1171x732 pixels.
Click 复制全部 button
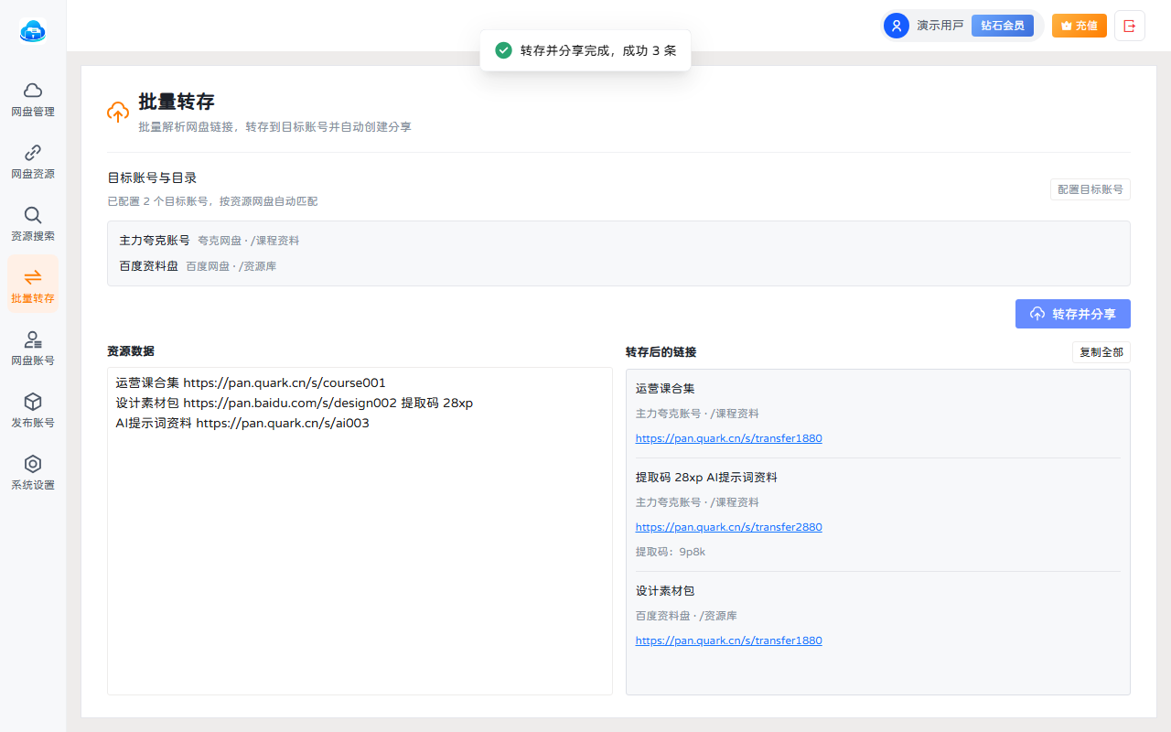[x=1101, y=352]
